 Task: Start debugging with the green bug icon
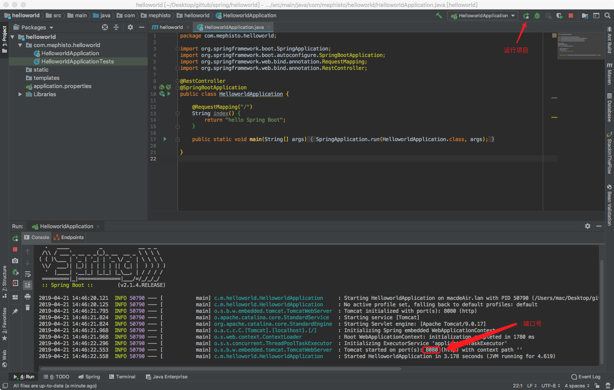pos(537,16)
